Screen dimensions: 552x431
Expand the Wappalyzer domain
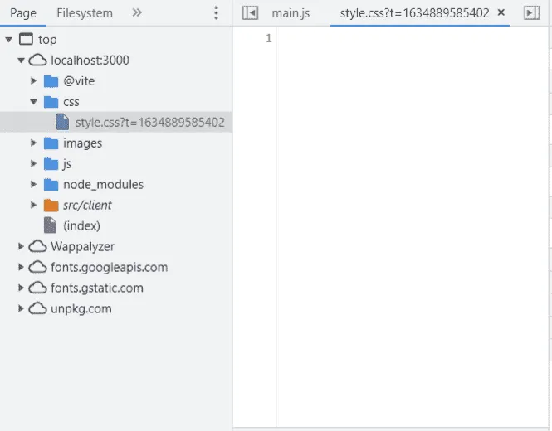(21, 246)
